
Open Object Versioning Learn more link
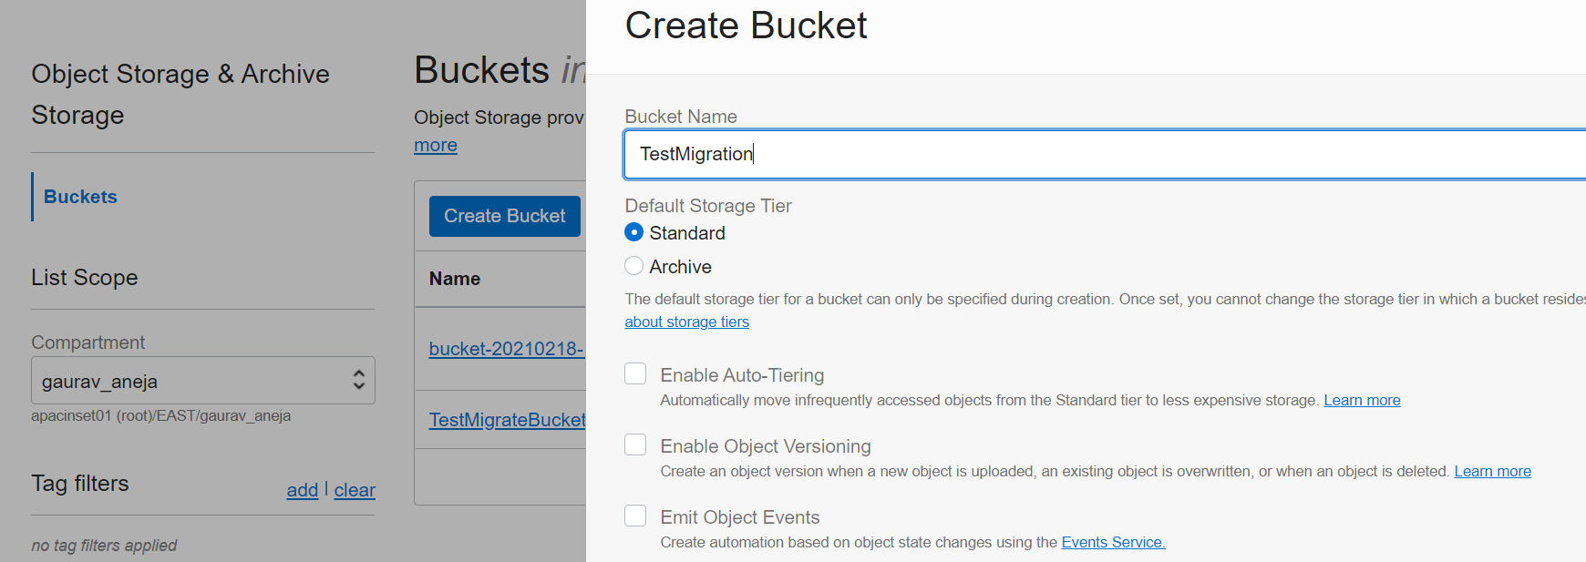pyautogui.click(x=1492, y=471)
